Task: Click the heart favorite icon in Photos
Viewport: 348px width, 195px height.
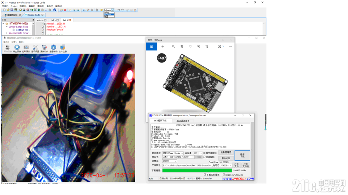Action: pyautogui.click(x=190, y=47)
